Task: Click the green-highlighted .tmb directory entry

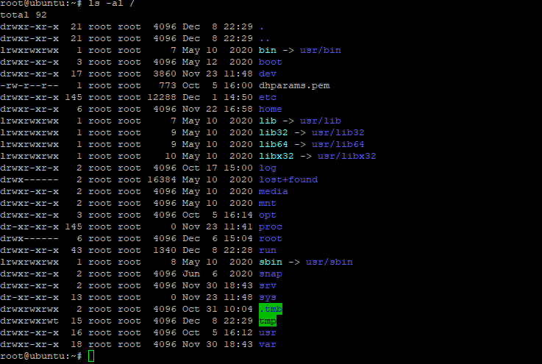Action: pyautogui.click(x=271, y=309)
